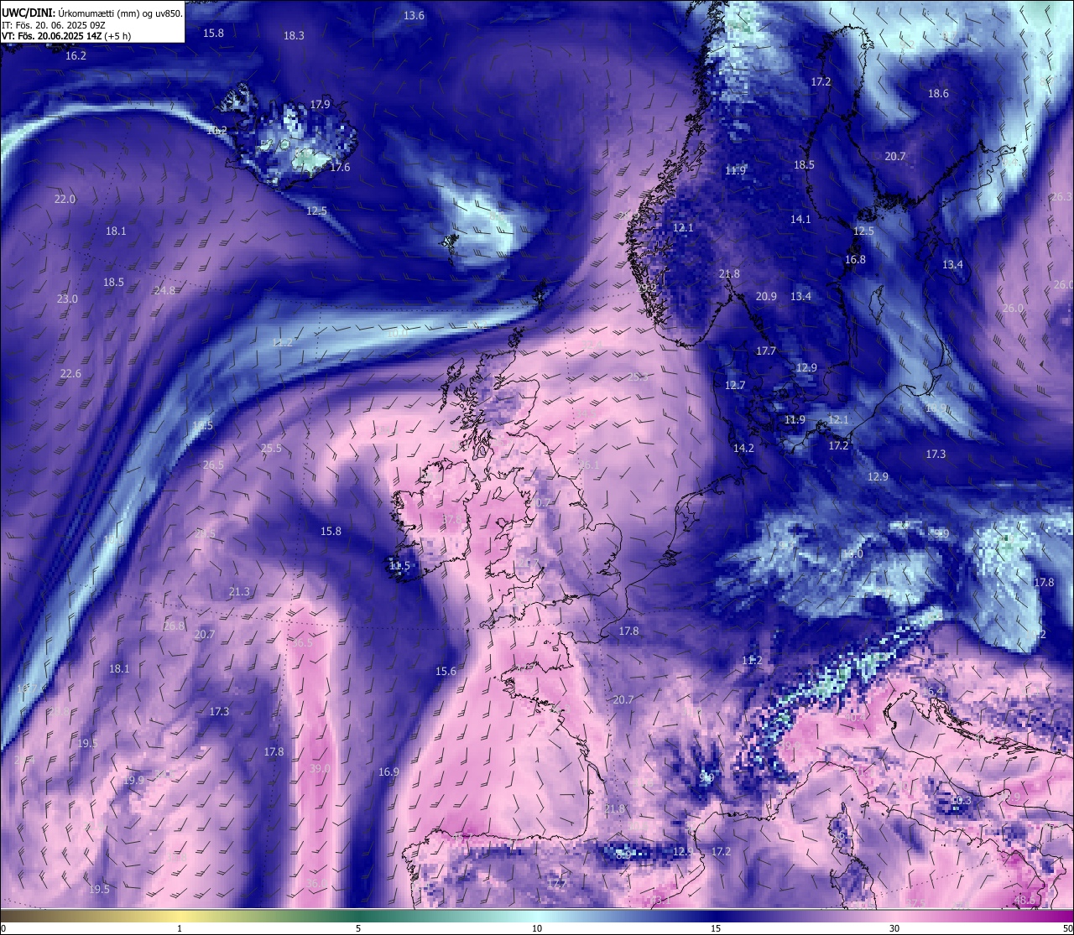
Task: Click the 13.6 value at the top
Action: (414, 16)
